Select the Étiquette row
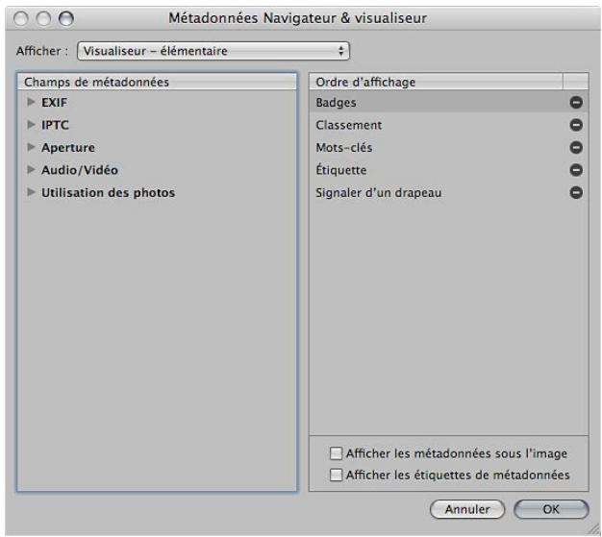Image resolution: width=602 pixels, height=537 pixels. tap(448, 170)
